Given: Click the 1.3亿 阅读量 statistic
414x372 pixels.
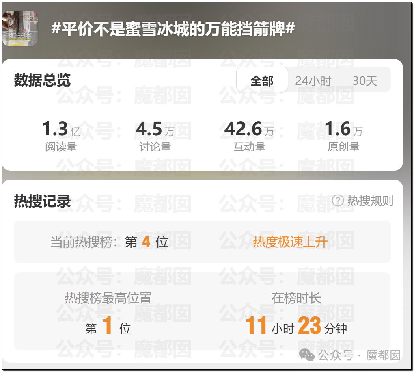Looking at the screenshot, I should [x=61, y=136].
